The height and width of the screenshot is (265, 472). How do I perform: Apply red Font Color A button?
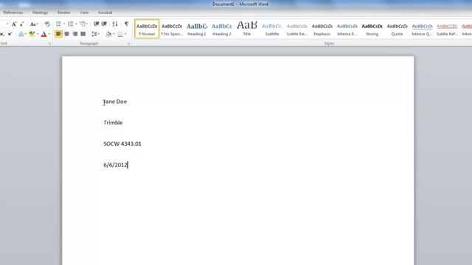tap(44, 34)
